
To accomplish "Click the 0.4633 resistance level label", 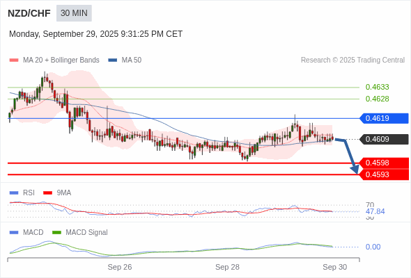I will coord(377,87).
